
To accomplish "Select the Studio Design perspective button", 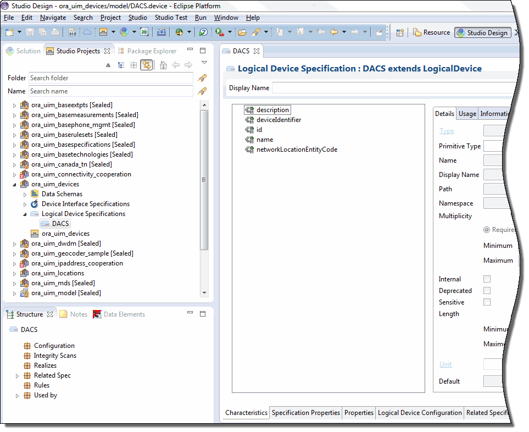I will [483, 32].
